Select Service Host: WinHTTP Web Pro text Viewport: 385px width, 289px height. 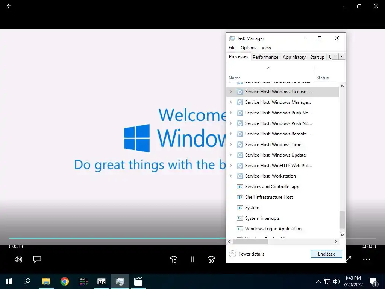click(278, 166)
